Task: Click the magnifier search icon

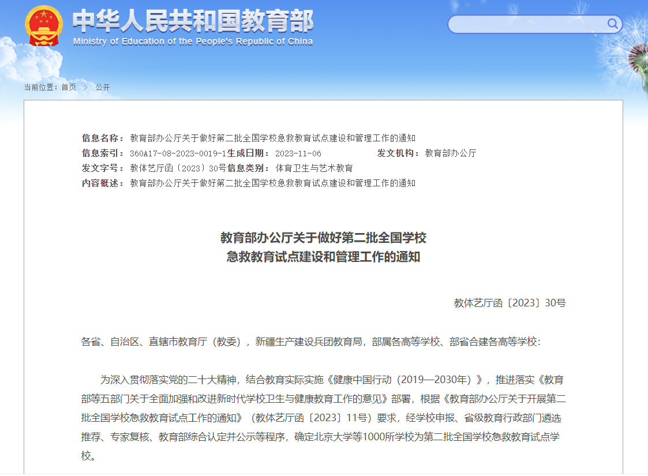Action: pyautogui.click(x=612, y=24)
